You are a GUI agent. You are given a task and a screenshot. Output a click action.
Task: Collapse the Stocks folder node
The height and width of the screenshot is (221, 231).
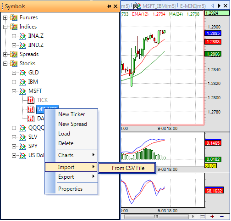pyautogui.click(x=5, y=63)
